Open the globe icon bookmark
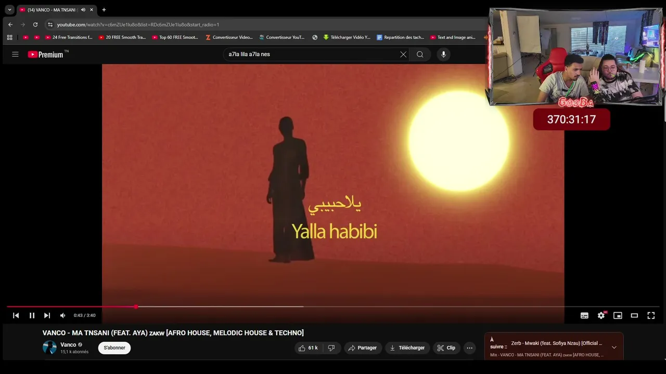 315,37
